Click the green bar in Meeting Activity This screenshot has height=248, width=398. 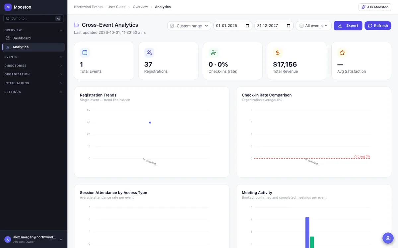click(x=312, y=242)
